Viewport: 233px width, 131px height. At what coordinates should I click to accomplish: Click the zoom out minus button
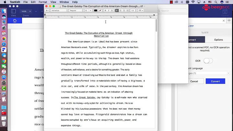point(36,11)
